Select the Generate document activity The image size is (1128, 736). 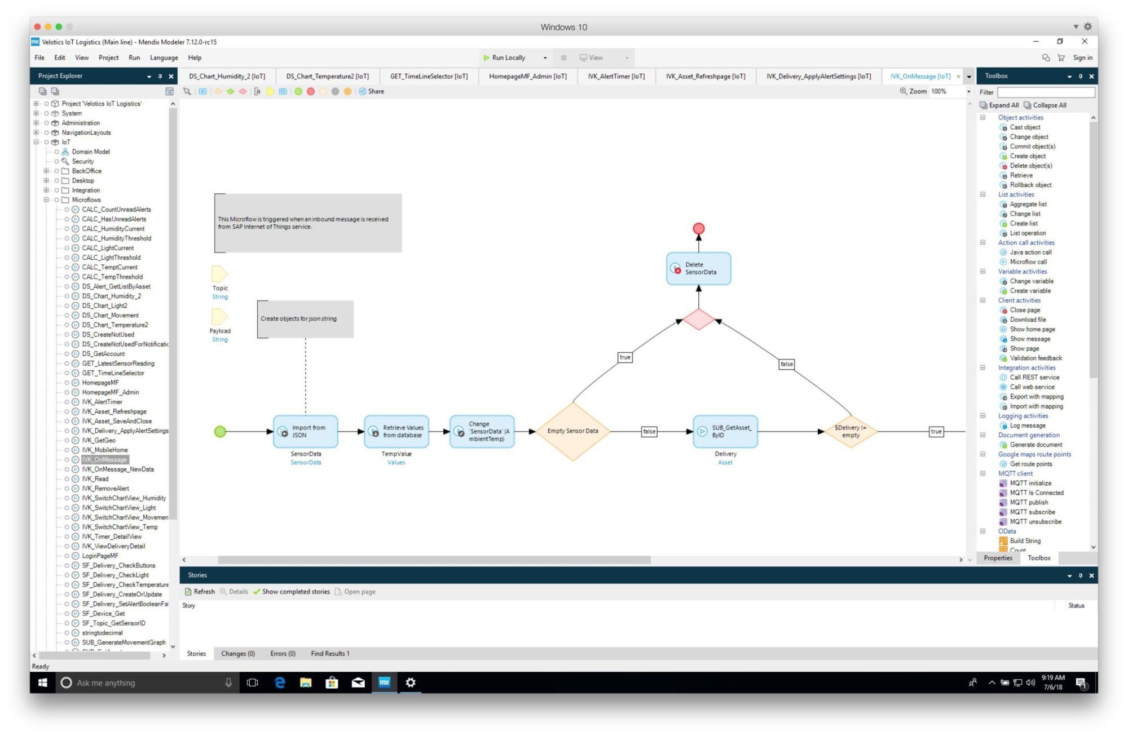tap(1036, 445)
